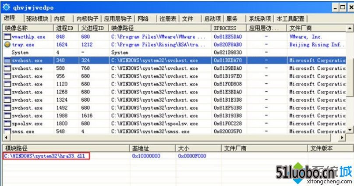This screenshot has width=354, height=186.
Task: Click EPROCESS value 0x81EE5DA0
Action: (228, 36)
